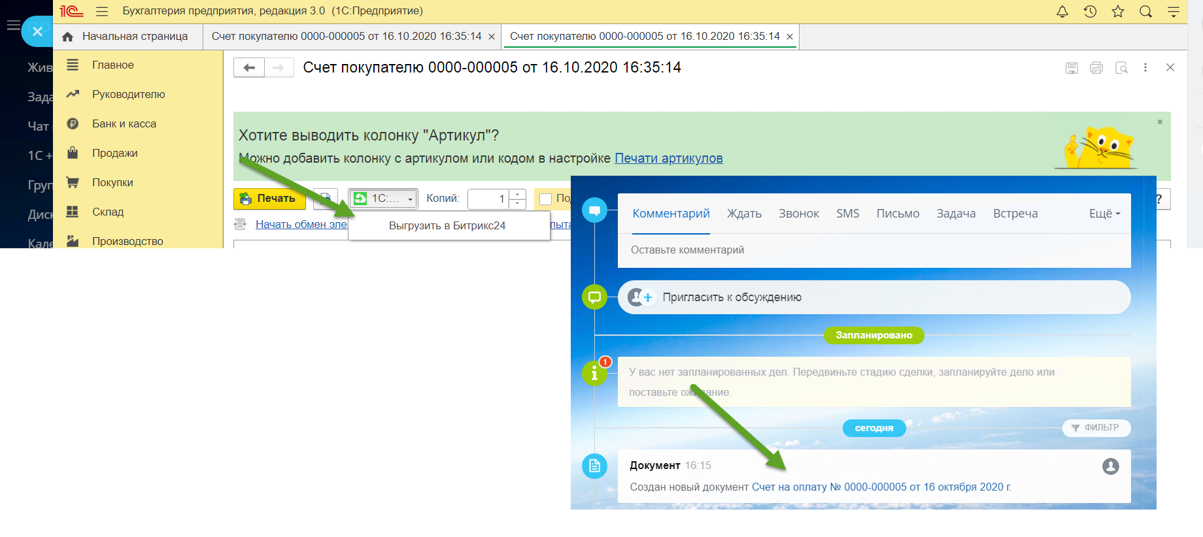
Task: Open global search magnifier icon
Action: (1145, 11)
